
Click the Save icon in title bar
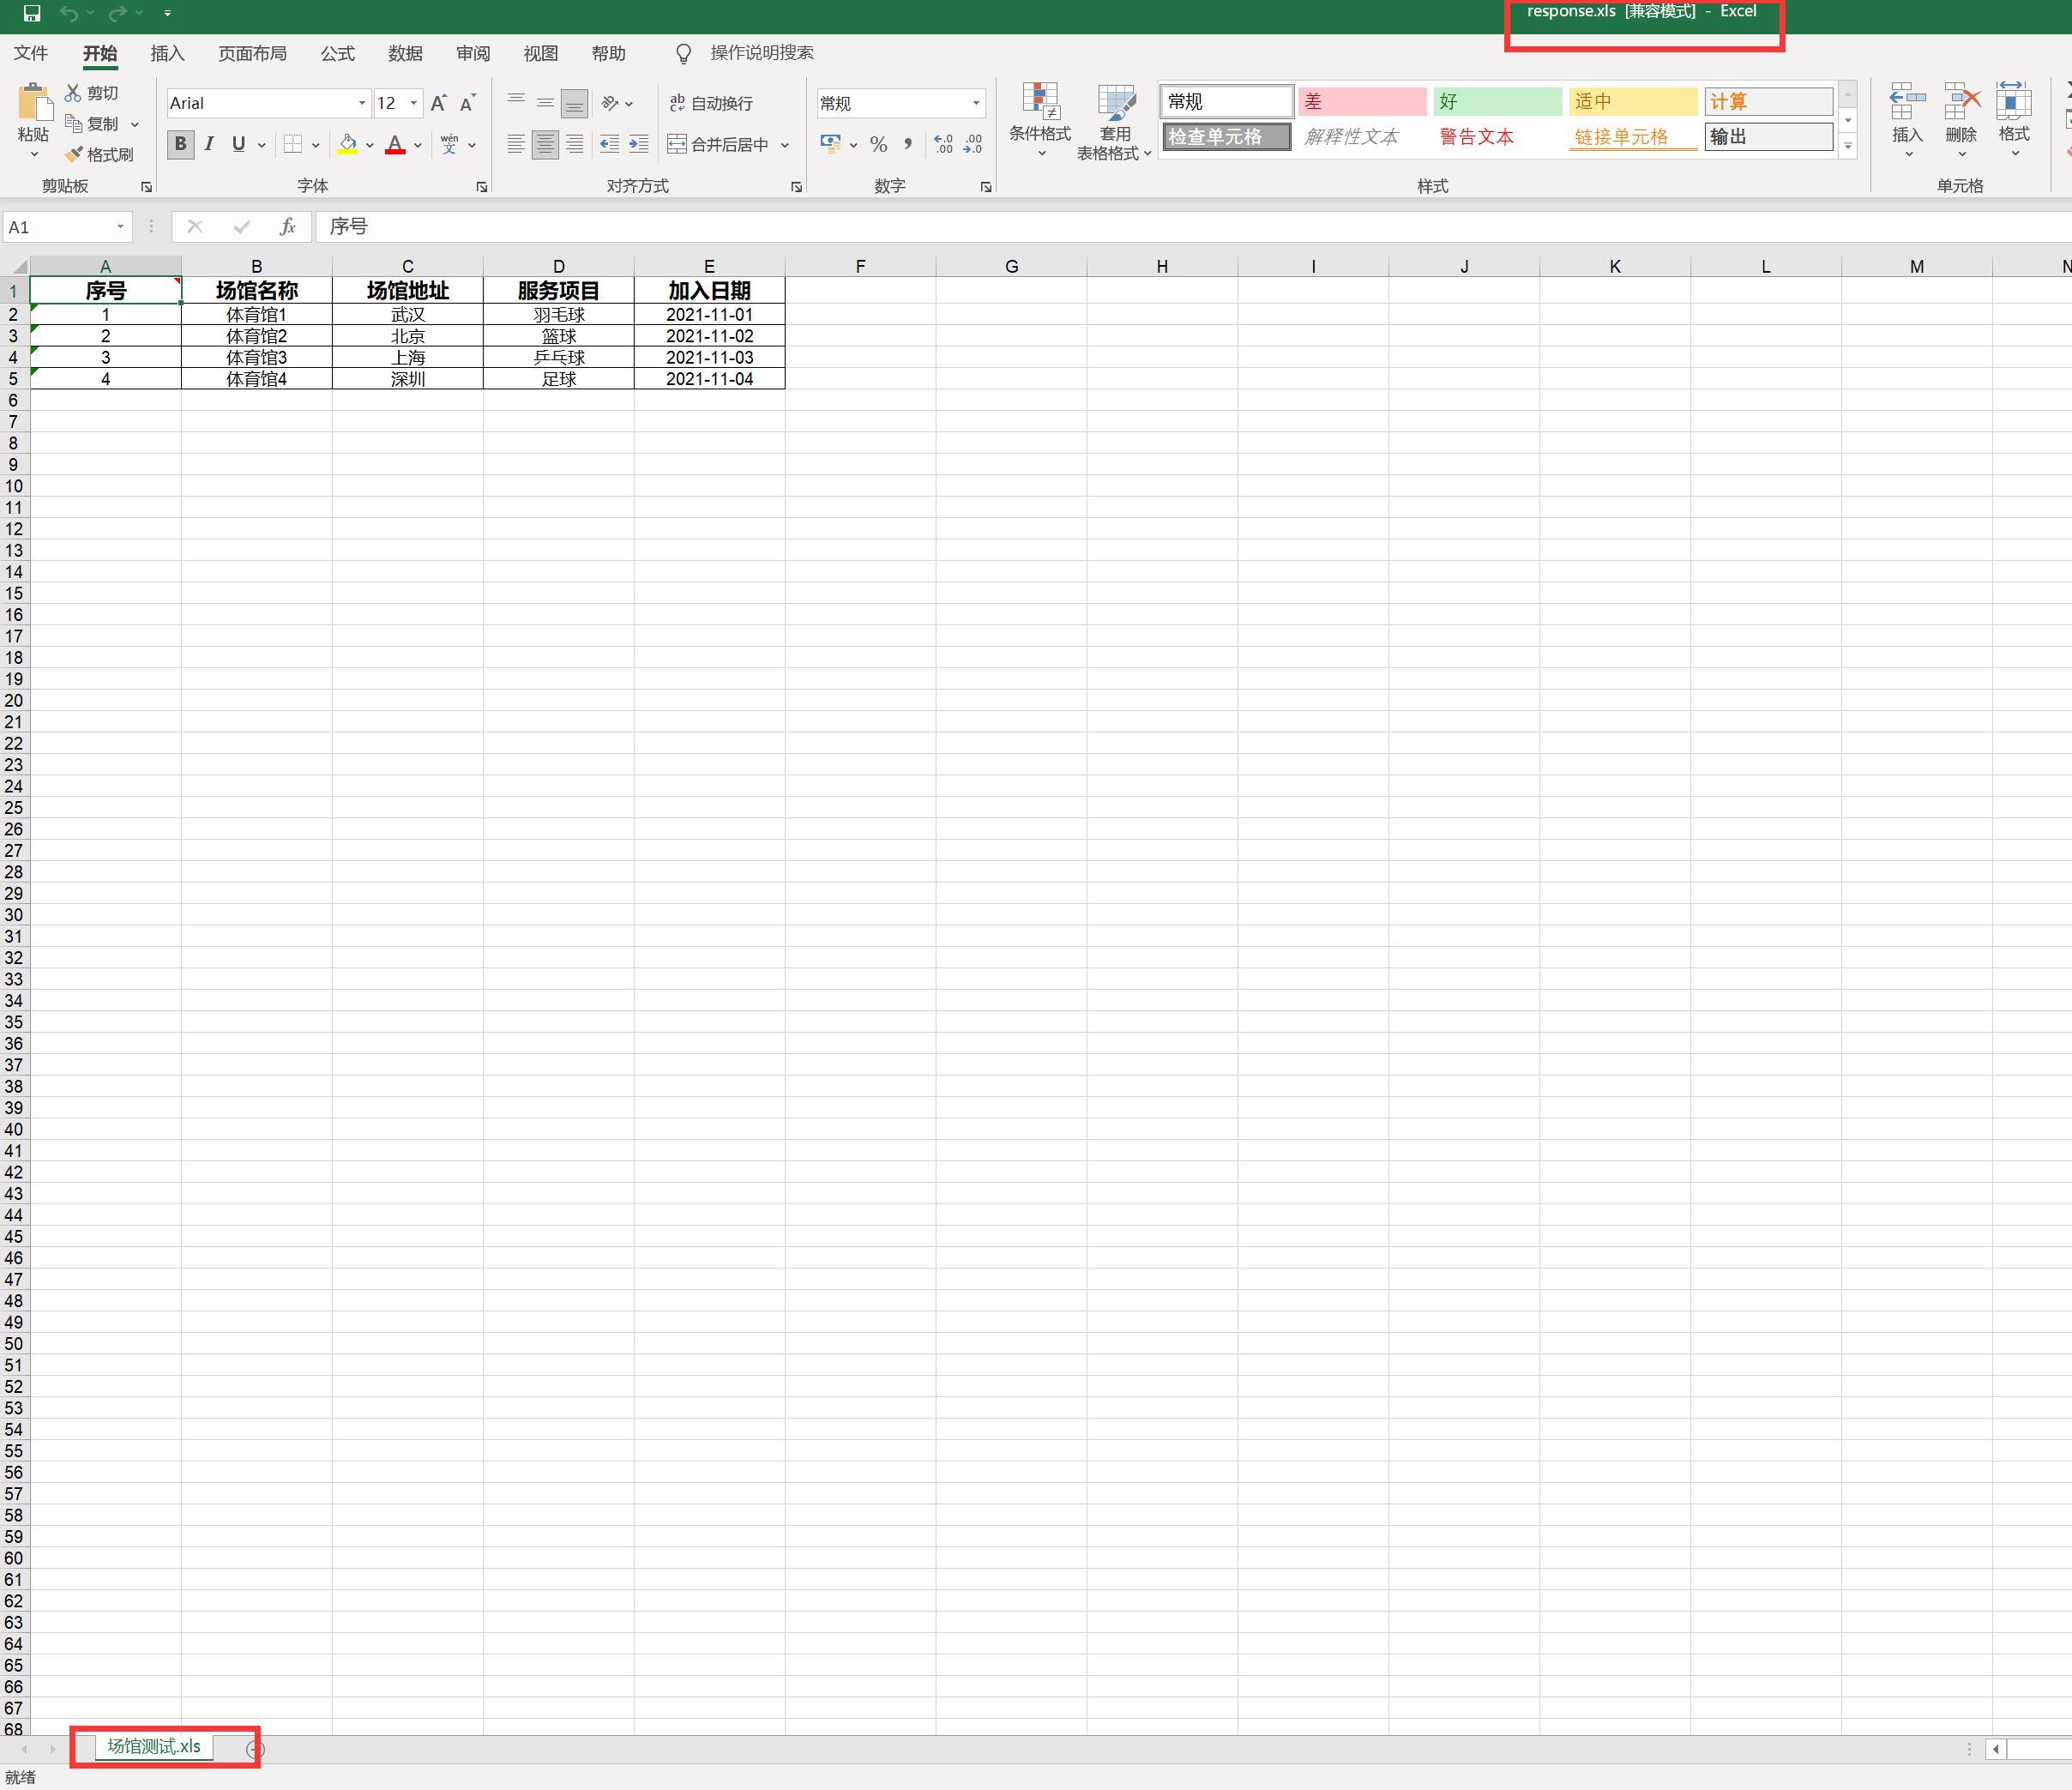[32, 13]
